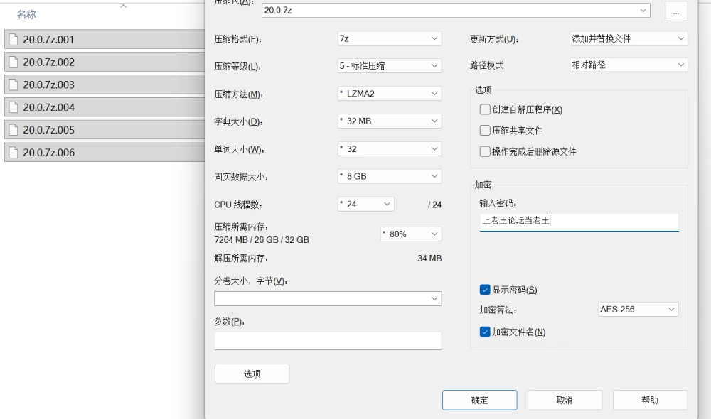Click file icon of 20.0.7z.004
This screenshot has height=419, width=711.
coord(14,107)
